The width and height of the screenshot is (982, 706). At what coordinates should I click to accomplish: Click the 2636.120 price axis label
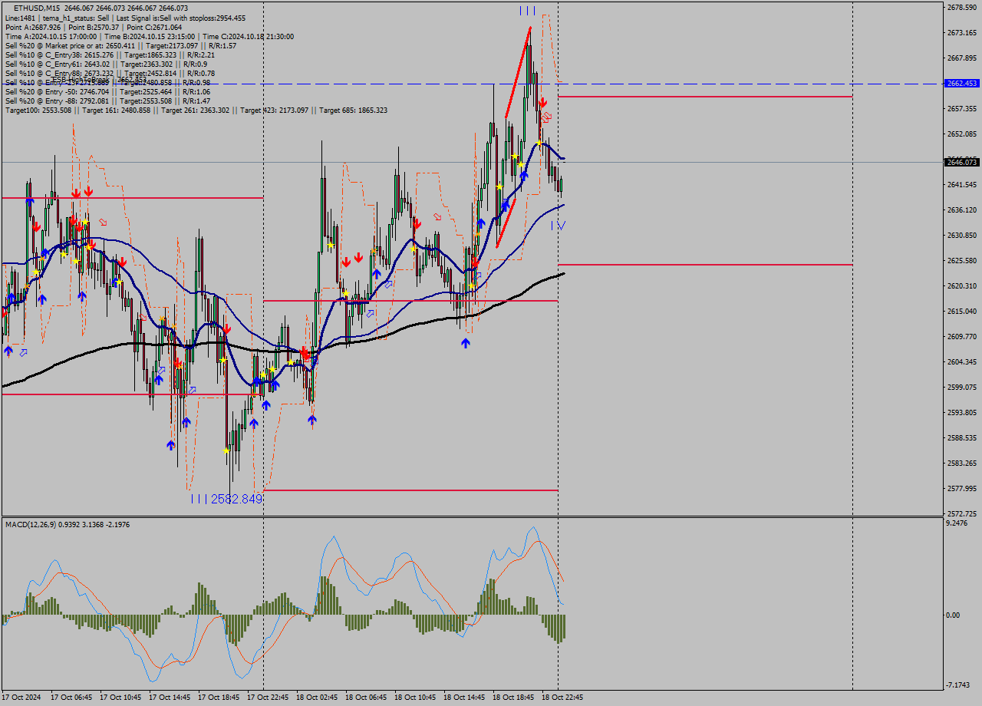[962, 210]
